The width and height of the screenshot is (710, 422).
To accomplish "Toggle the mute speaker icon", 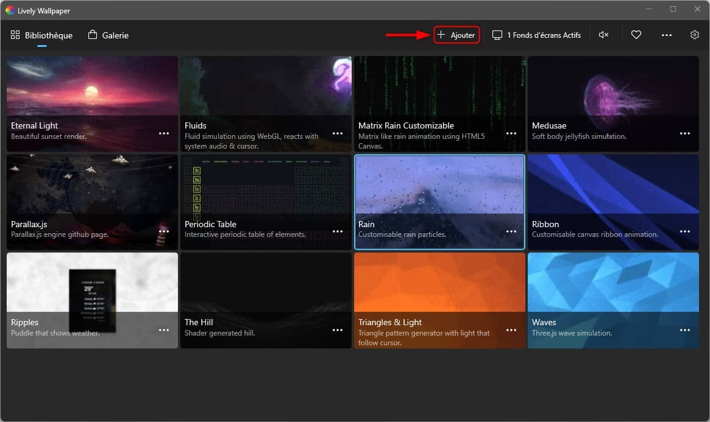I will click(x=603, y=35).
